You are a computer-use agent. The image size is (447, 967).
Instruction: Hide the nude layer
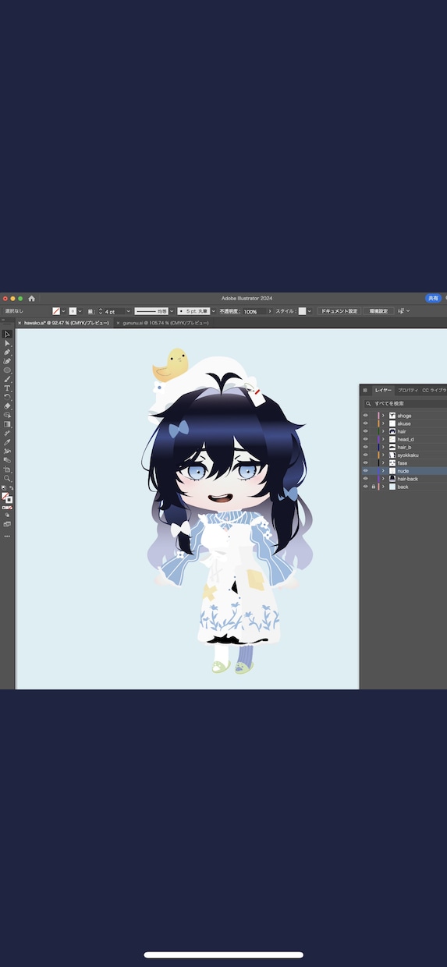pos(365,471)
